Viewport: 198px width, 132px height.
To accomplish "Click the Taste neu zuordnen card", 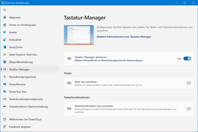I will (x=129, y=83).
